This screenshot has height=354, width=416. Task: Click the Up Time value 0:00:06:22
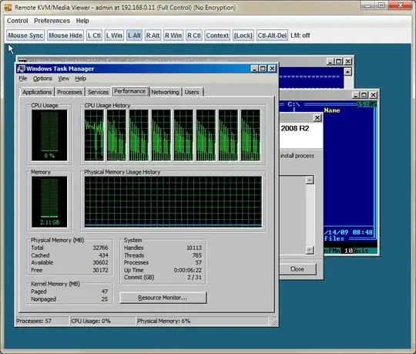[187, 270]
